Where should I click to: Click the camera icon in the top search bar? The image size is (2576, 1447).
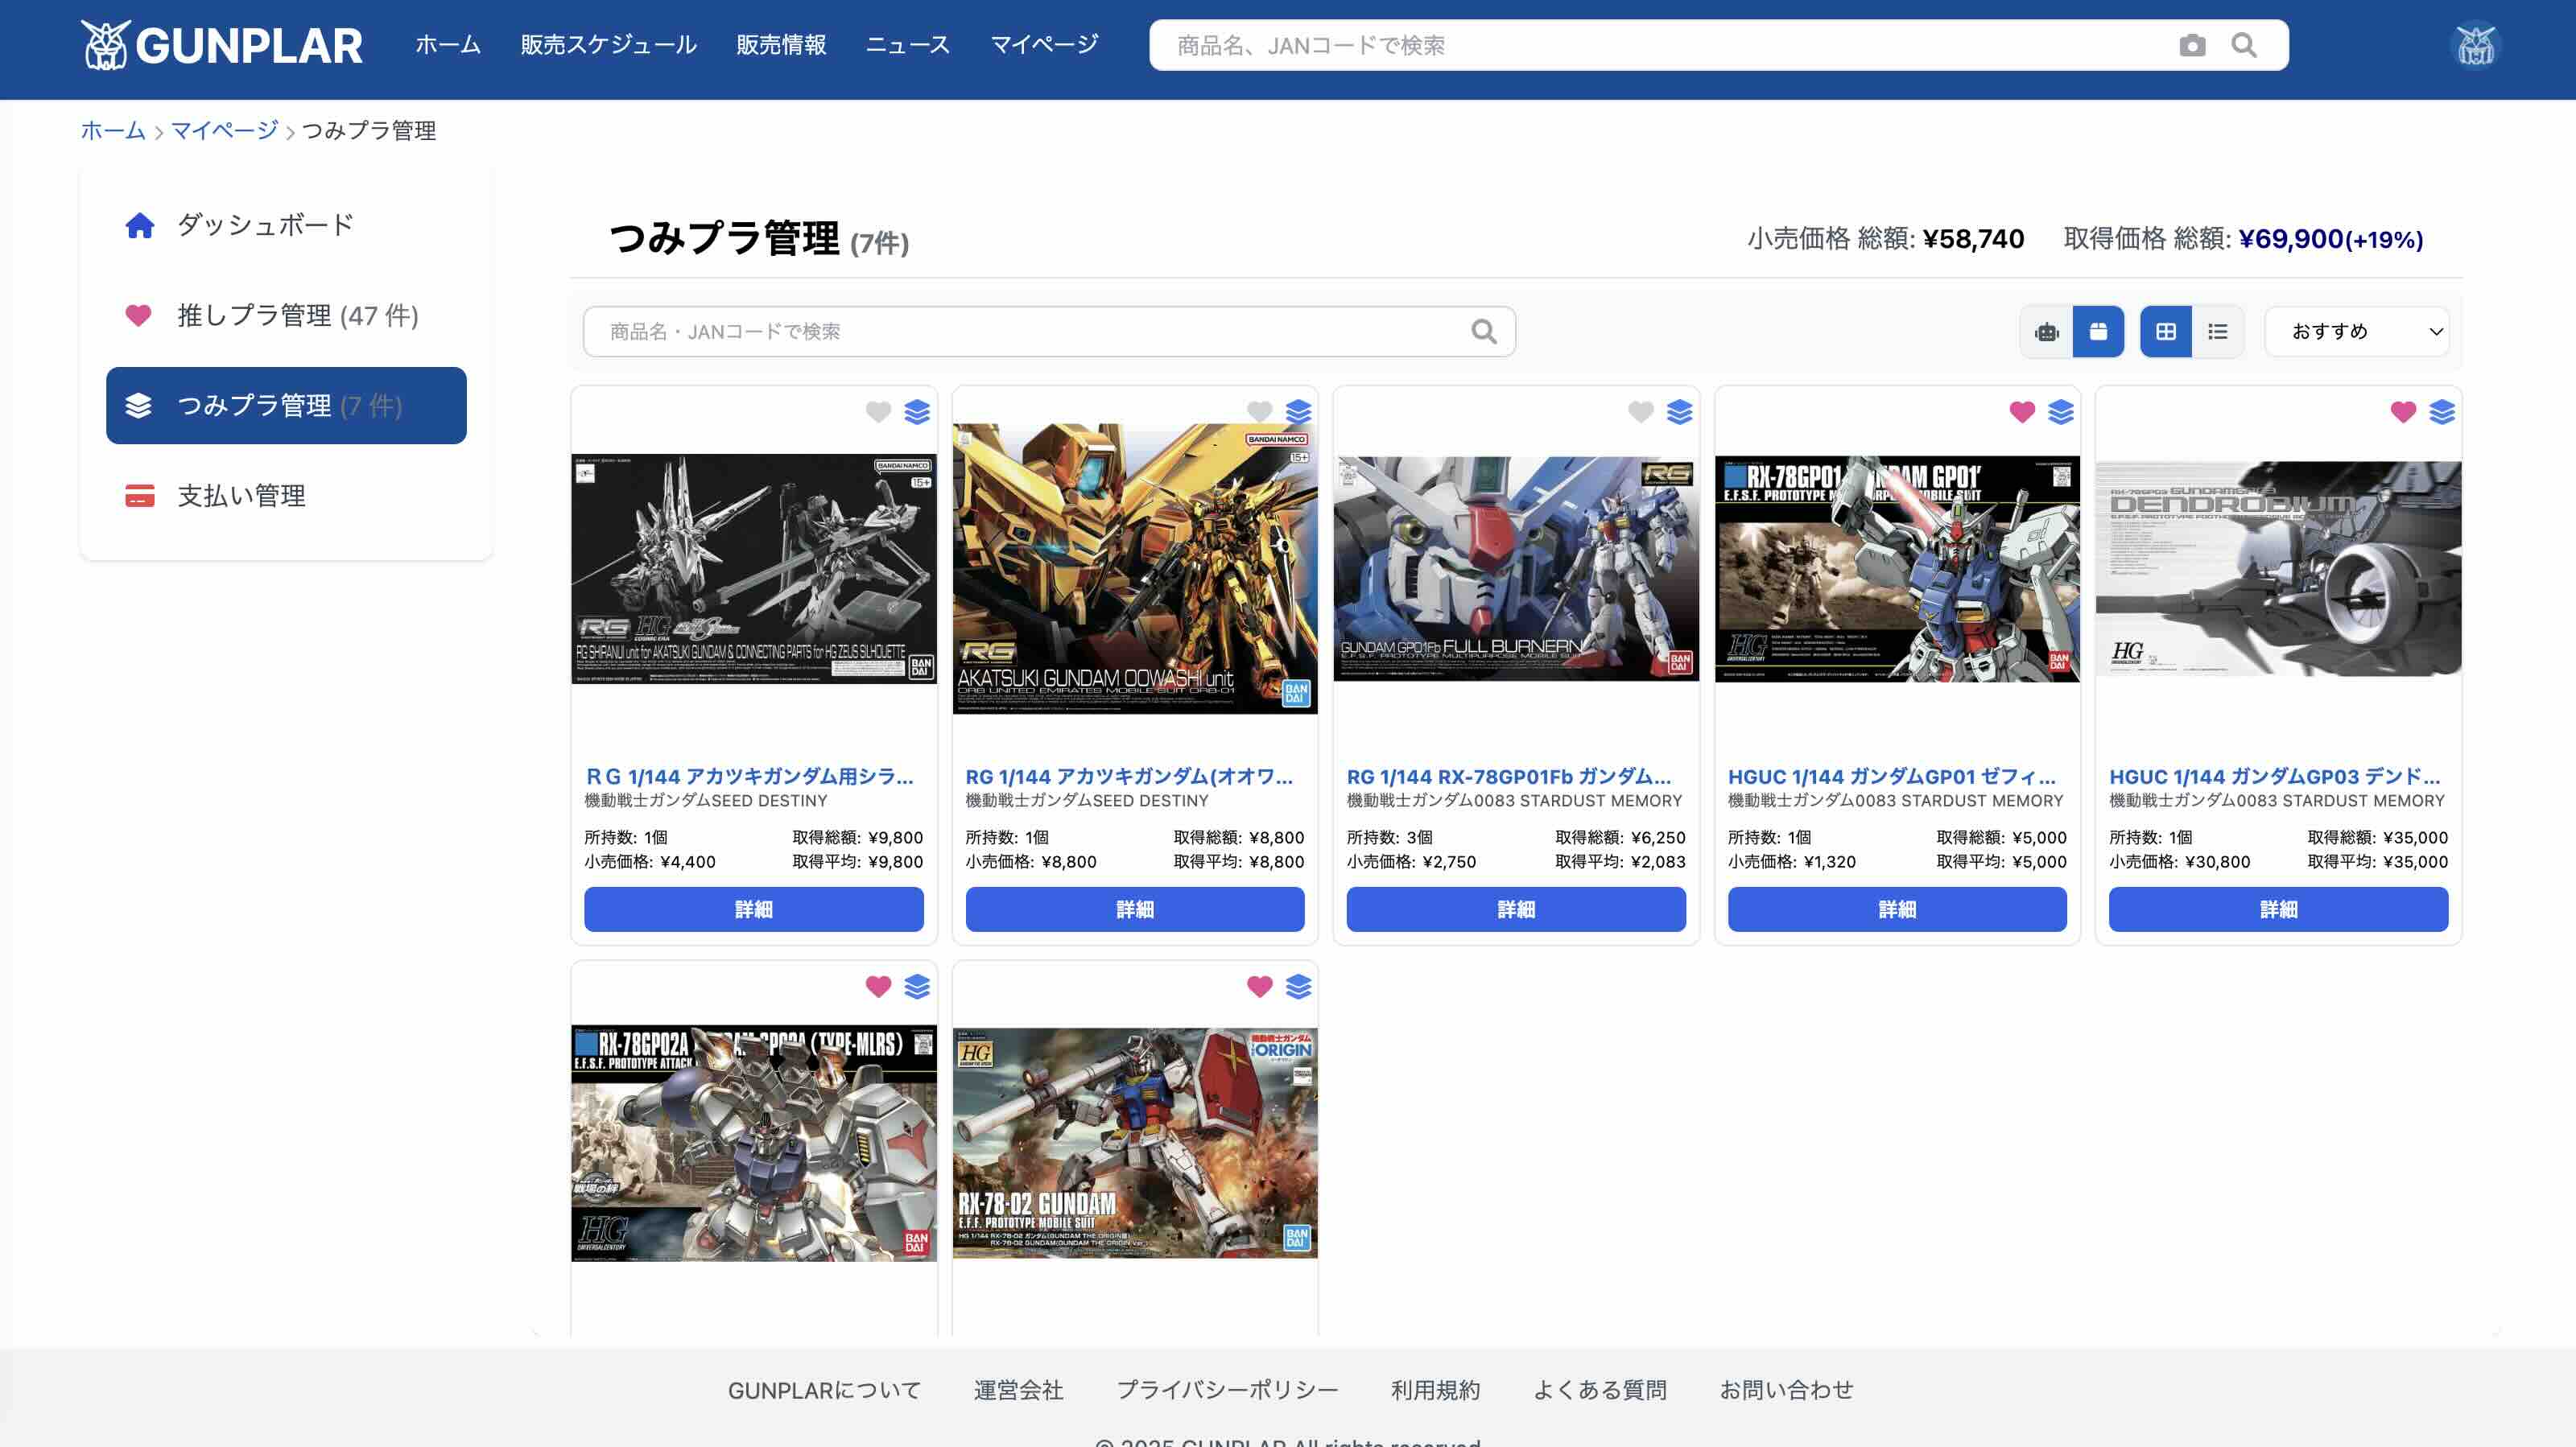(x=2192, y=45)
